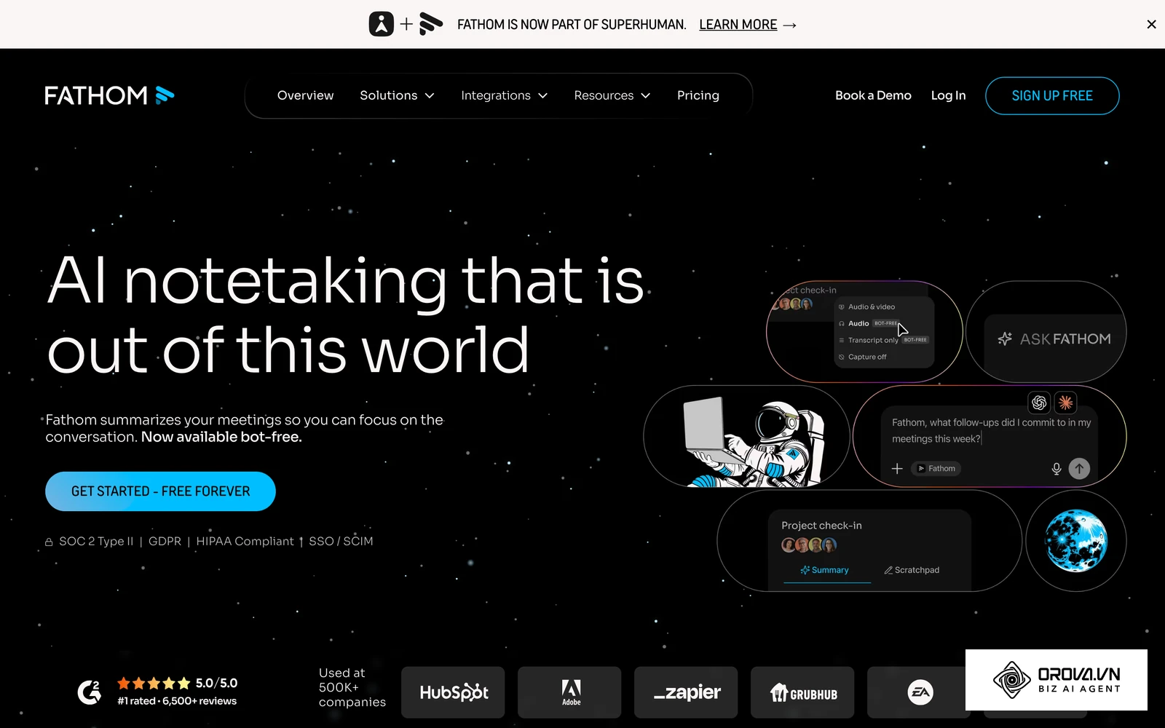Select the Capture off option
The image size is (1165, 728).
pyautogui.click(x=863, y=357)
